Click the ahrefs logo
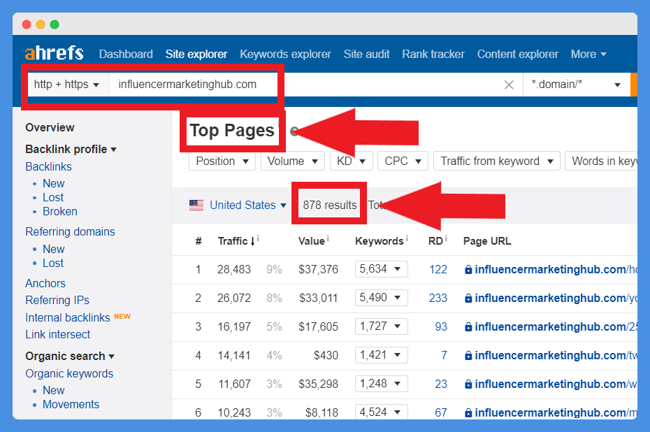This screenshot has width=650, height=432. point(54,53)
